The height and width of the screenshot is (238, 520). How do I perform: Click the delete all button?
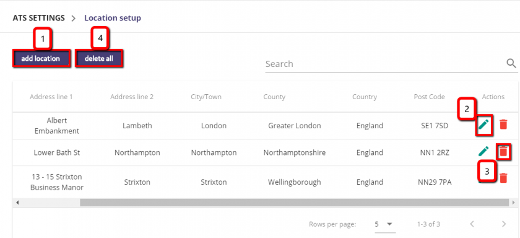pyautogui.click(x=99, y=59)
